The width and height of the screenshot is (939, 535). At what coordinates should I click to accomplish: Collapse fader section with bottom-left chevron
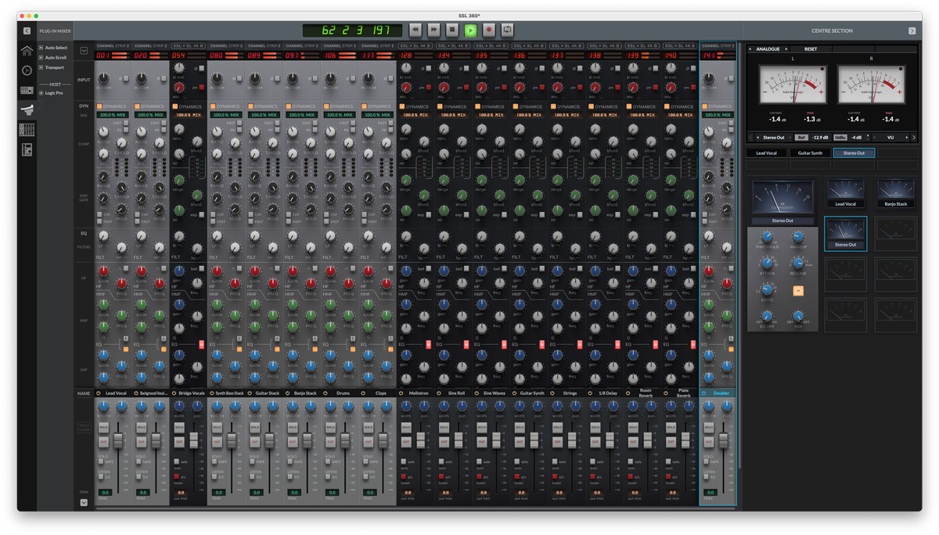coord(84,502)
